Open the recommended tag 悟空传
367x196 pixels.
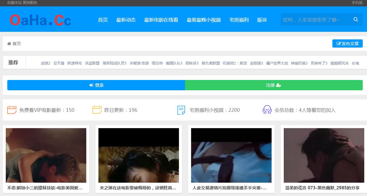(x=157, y=63)
